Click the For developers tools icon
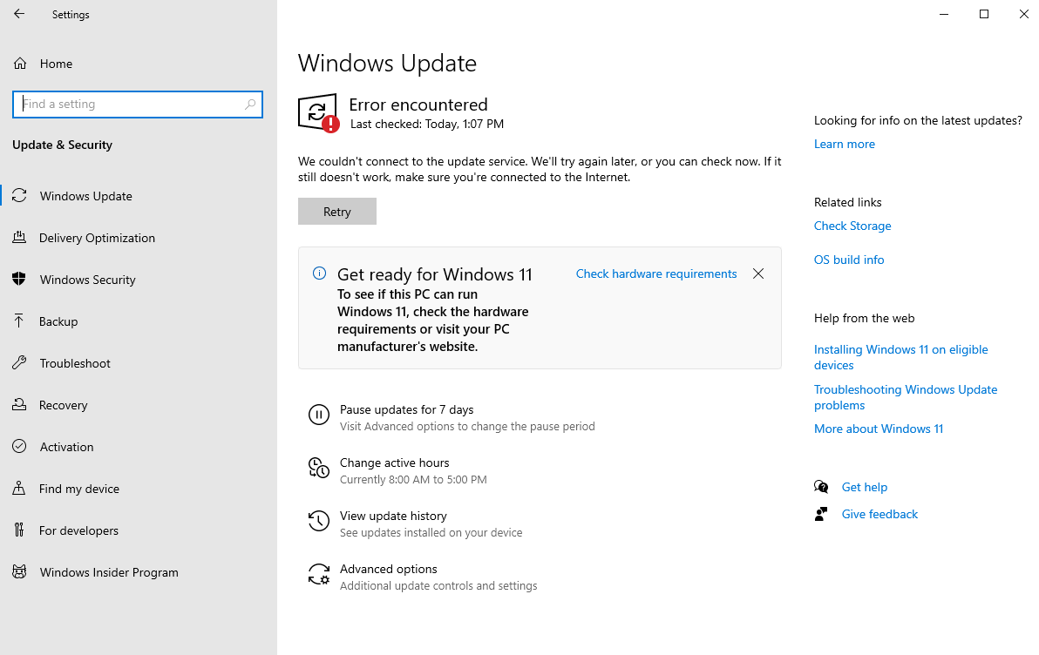 (x=19, y=530)
